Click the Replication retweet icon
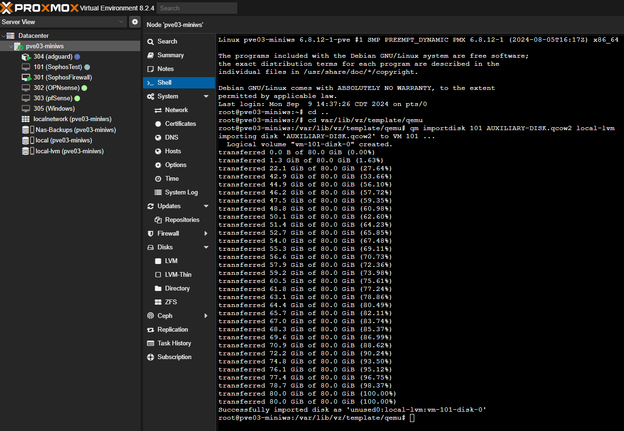 [151, 330]
